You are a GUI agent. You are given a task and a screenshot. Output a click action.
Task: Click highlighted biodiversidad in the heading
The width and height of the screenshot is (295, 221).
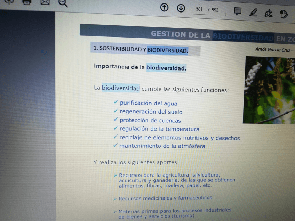click(166, 68)
